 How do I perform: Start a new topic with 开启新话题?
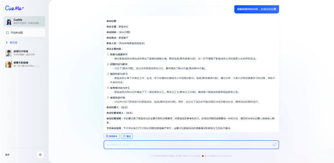coord(24,33)
